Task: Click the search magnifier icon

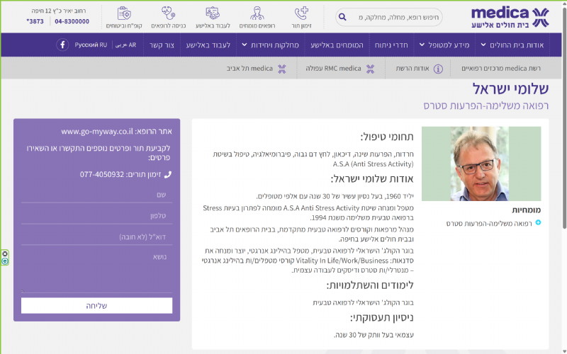Action: (x=342, y=17)
